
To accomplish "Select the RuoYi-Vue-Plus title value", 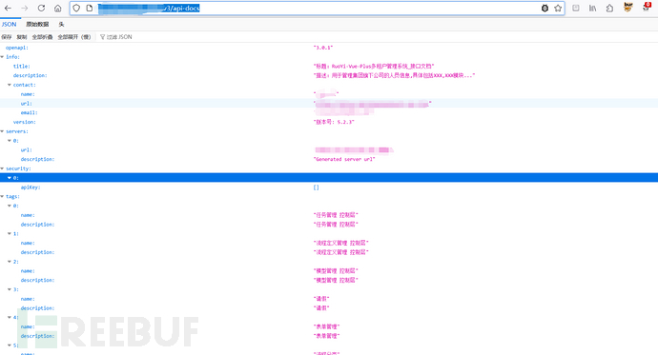I will tap(374, 66).
